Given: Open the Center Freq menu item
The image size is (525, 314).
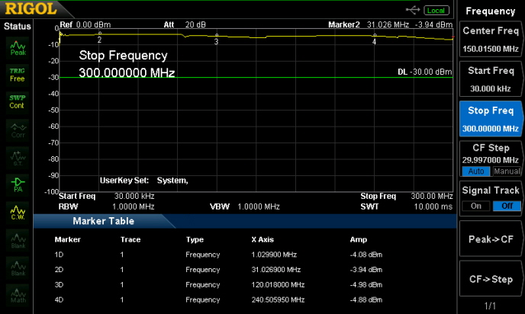Looking at the screenshot, I should [x=491, y=40].
